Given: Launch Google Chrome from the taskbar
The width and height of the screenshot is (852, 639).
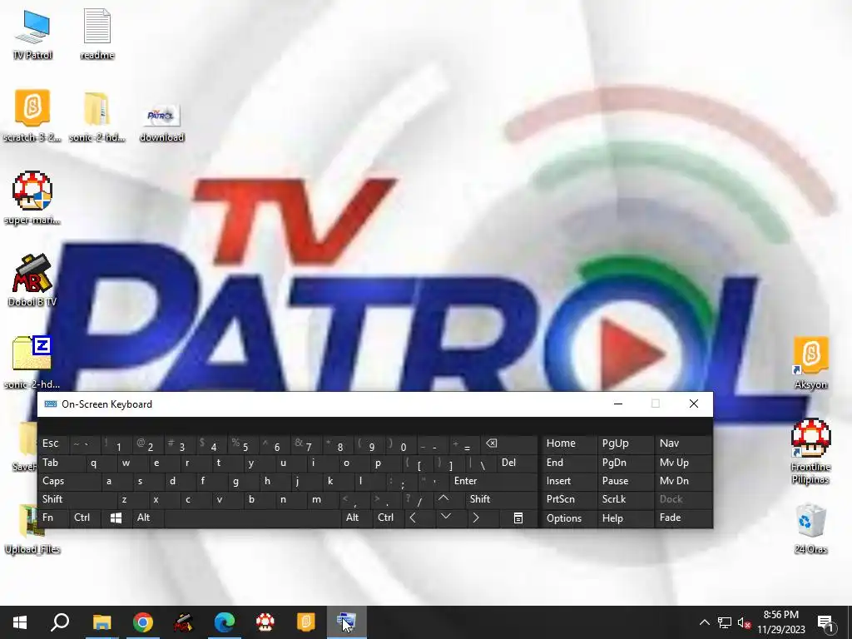Looking at the screenshot, I should click(x=143, y=622).
